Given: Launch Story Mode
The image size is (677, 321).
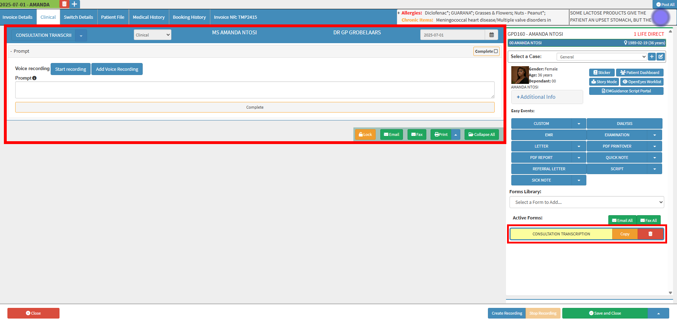Looking at the screenshot, I should (604, 82).
